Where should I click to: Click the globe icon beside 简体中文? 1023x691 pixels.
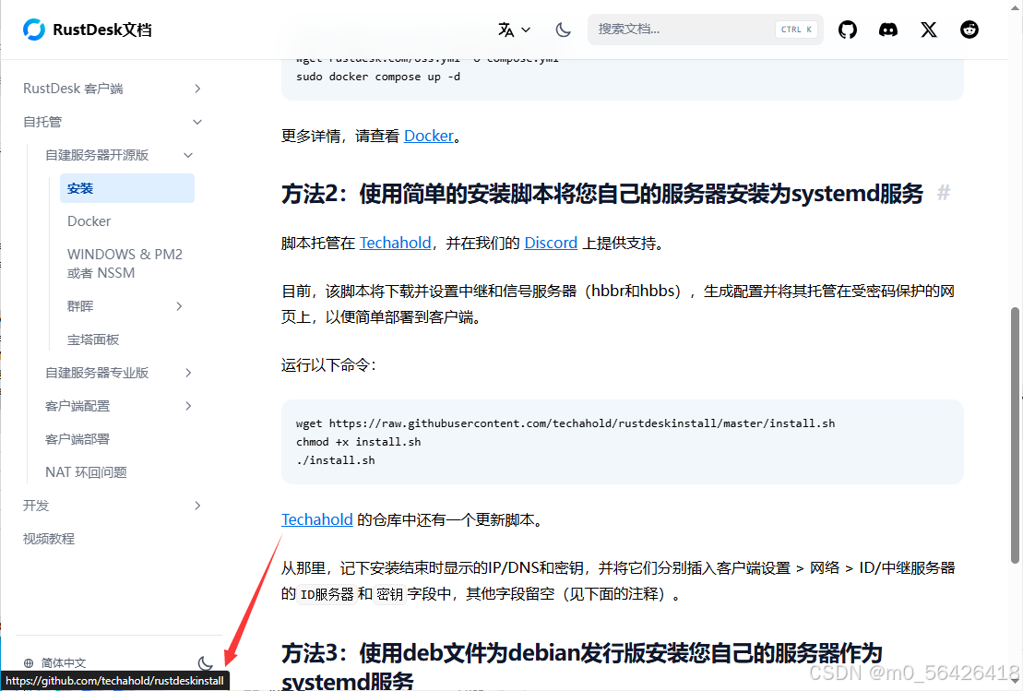pos(29,662)
